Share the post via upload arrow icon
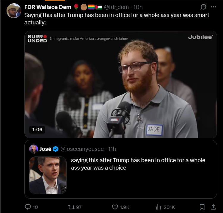Viewport: 223px width, 213px height. coord(213,207)
